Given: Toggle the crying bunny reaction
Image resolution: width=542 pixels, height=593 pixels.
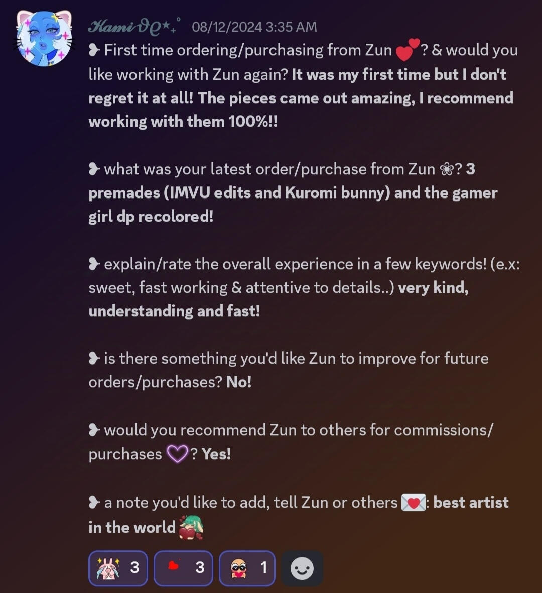Looking at the screenshot, I should click(118, 568).
